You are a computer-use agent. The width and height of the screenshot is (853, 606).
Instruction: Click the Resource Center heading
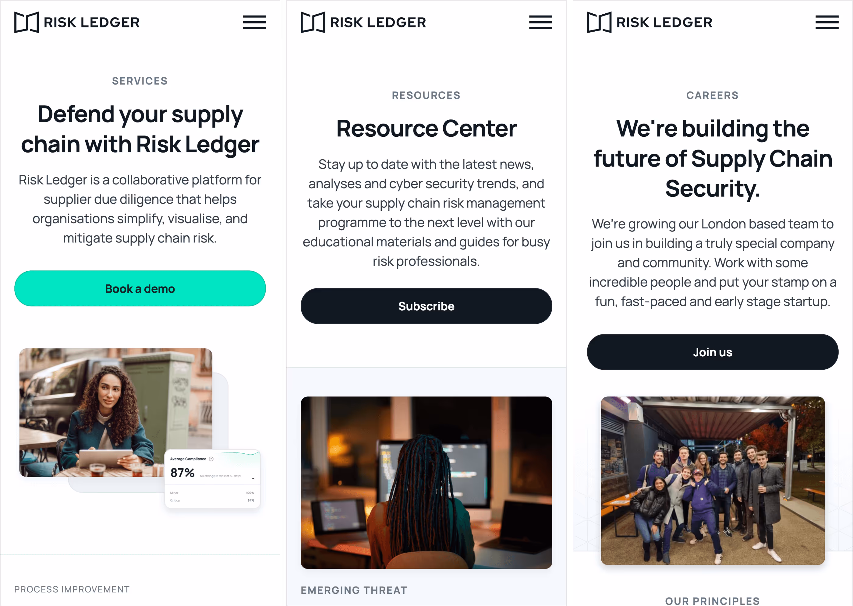coord(426,129)
